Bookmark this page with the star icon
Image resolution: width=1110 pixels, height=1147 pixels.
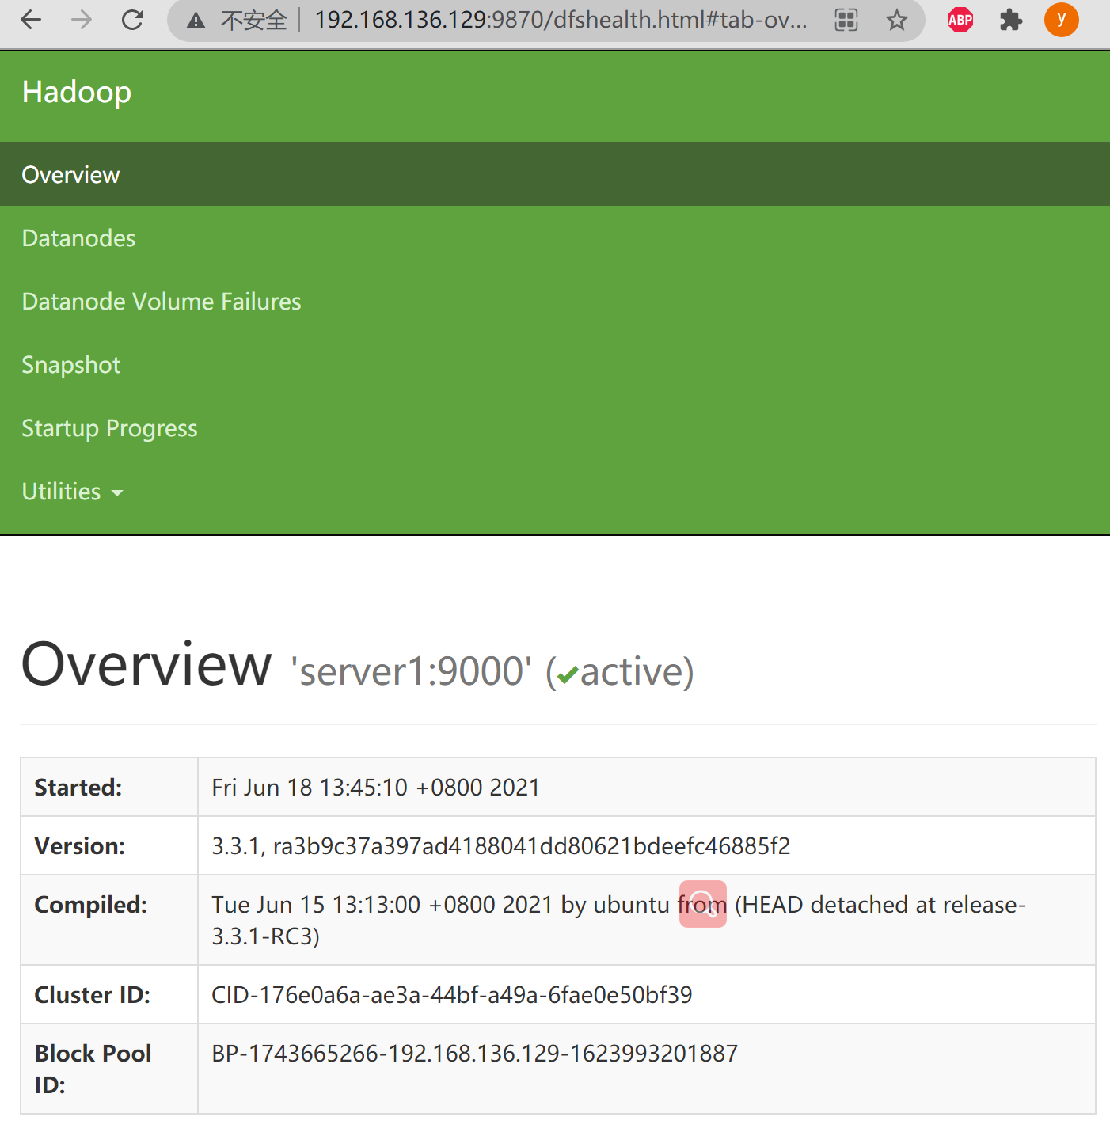point(896,20)
